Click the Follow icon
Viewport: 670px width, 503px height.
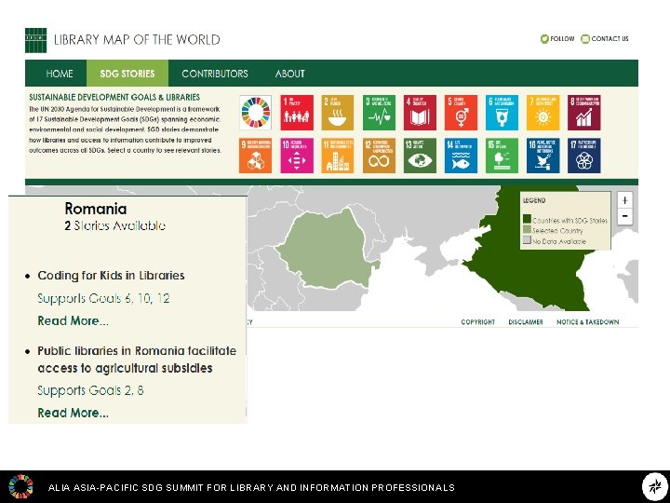click(544, 39)
